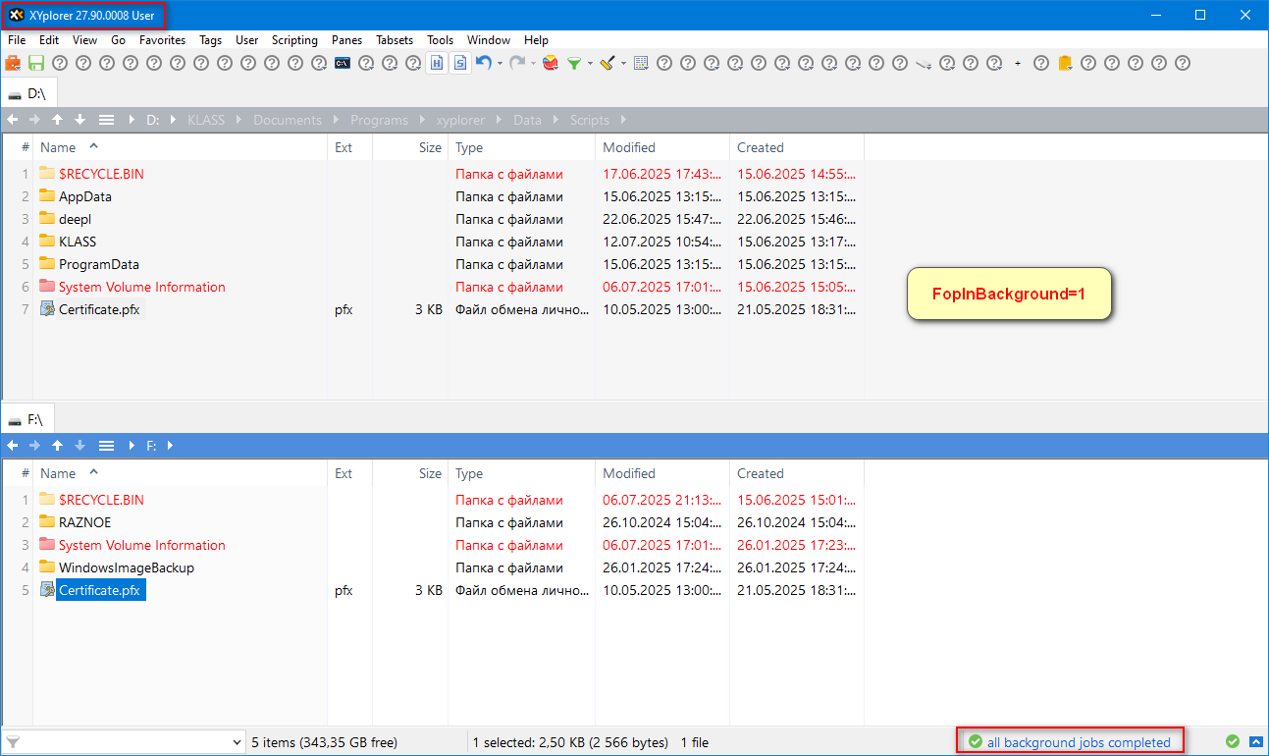Select the deepl folder
Screen dimensions: 1269x756
[75, 219]
